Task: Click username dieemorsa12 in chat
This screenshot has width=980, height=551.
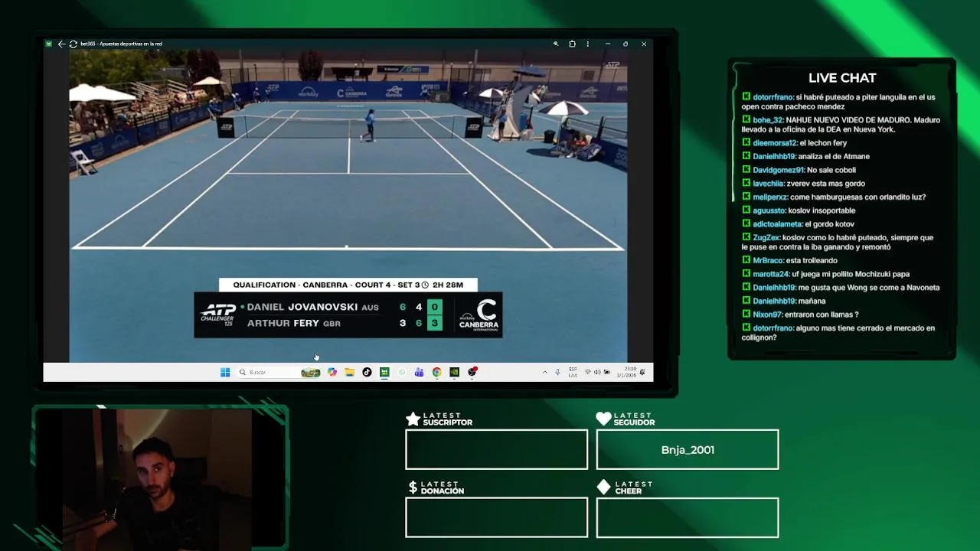Action: tap(775, 143)
